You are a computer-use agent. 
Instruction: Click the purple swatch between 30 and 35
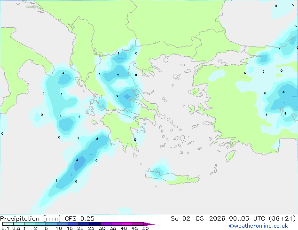coord(106,224)
